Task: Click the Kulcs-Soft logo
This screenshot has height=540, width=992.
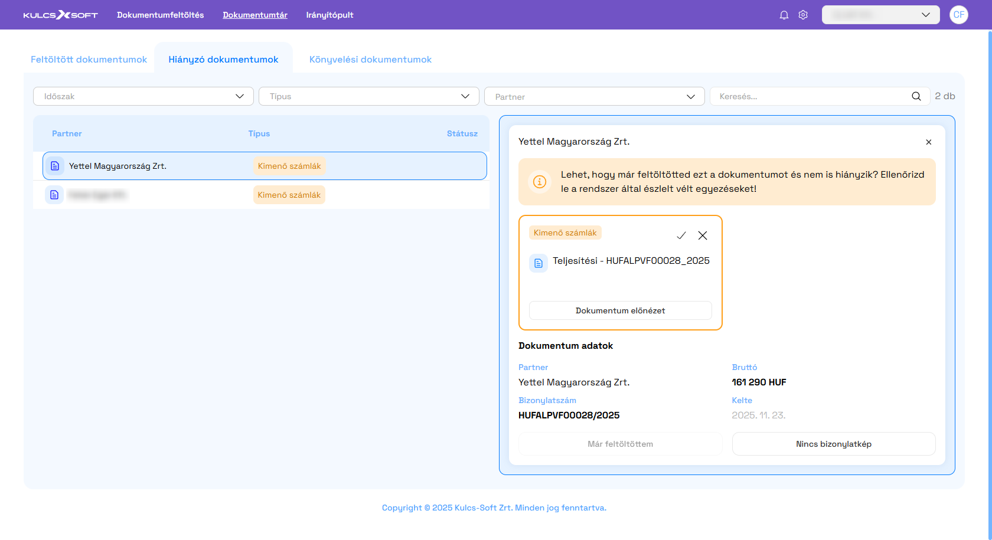Action: pyautogui.click(x=60, y=15)
